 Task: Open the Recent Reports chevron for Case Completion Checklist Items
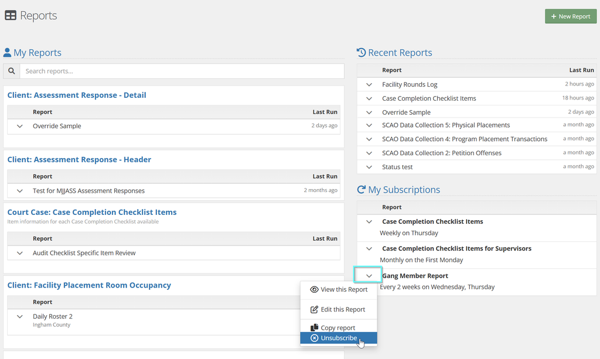coord(369,98)
